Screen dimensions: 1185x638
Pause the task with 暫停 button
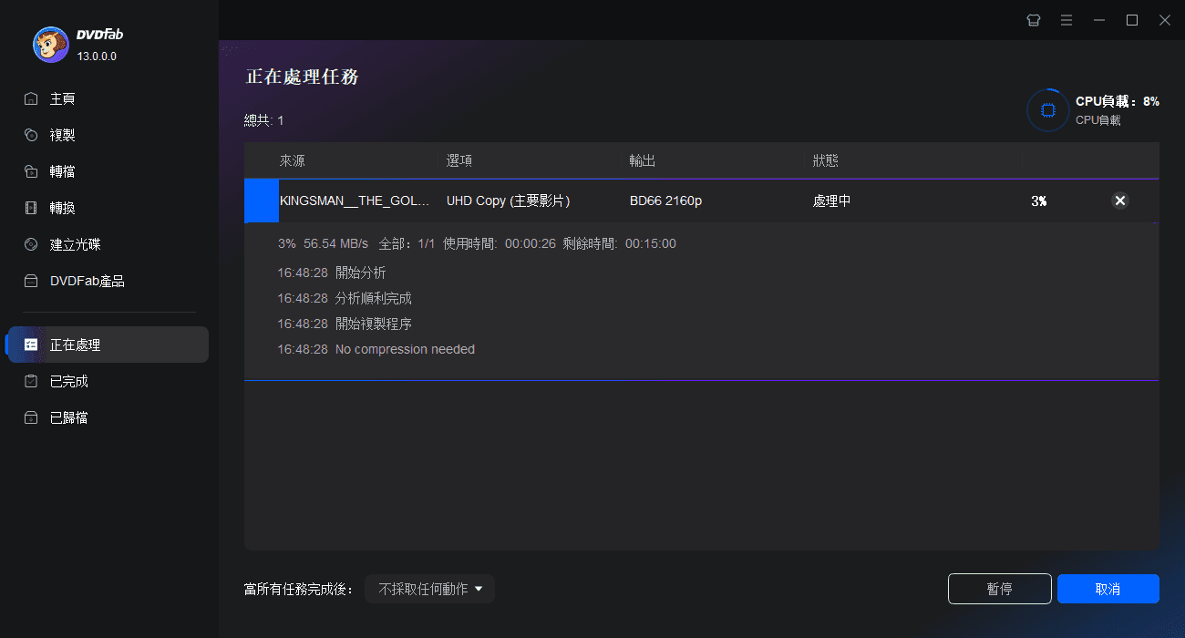(x=1000, y=589)
